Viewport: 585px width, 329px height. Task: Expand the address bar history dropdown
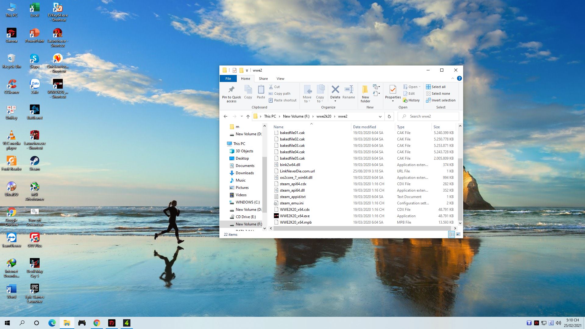click(x=380, y=116)
